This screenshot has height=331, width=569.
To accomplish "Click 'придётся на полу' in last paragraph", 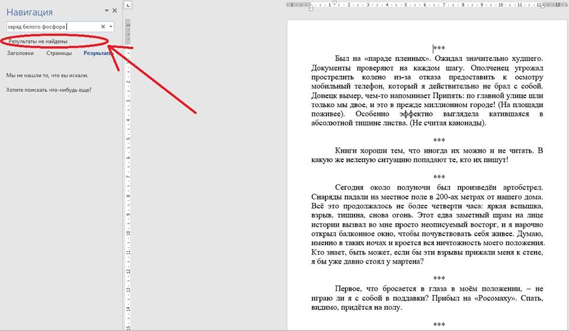I will [371, 307].
